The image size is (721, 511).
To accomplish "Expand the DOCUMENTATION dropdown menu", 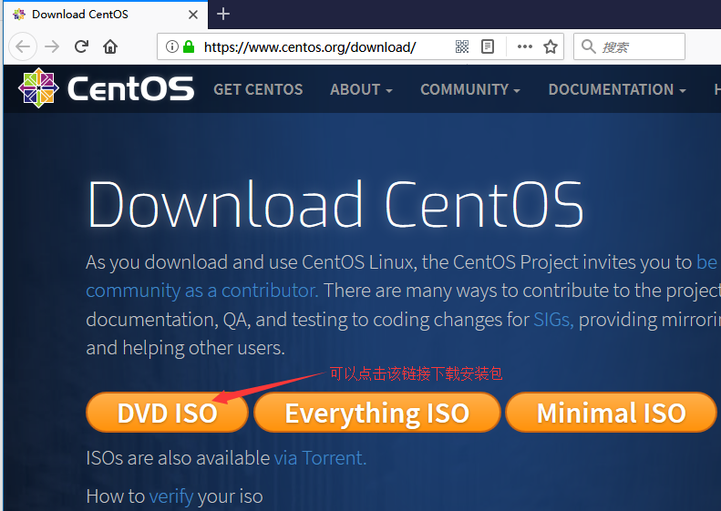I will [617, 89].
